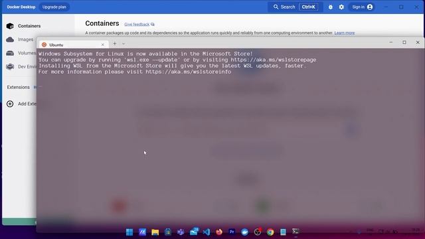Viewport: 425px width, 239px height.
Task: Open Google Chrome from the taskbar
Action: [x=270, y=232]
